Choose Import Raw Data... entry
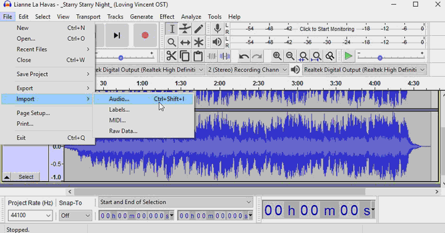 point(143,131)
